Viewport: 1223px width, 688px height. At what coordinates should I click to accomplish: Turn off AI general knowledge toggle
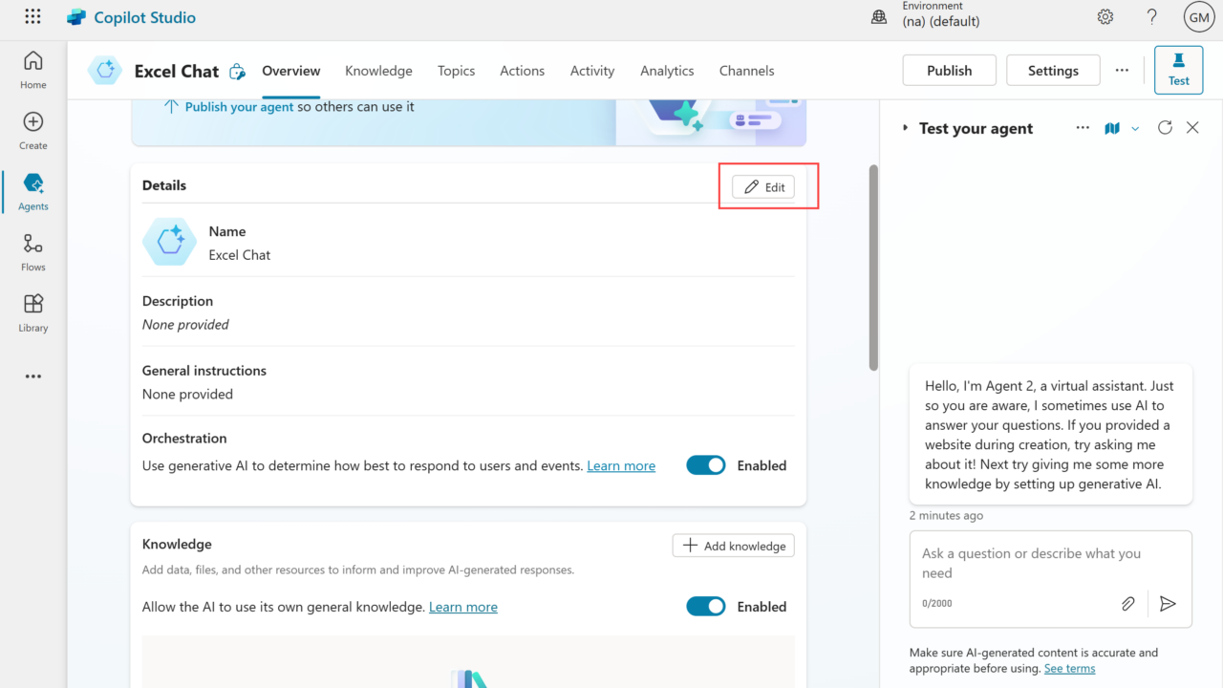pos(706,607)
